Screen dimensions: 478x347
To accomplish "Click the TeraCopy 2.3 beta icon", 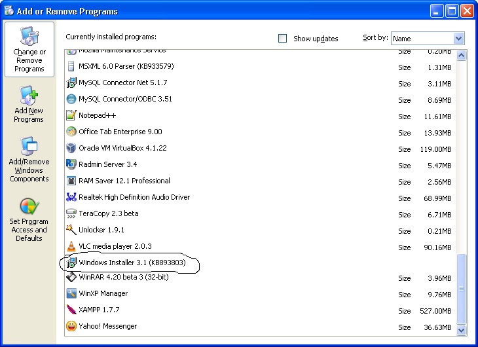I will (71, 213).
